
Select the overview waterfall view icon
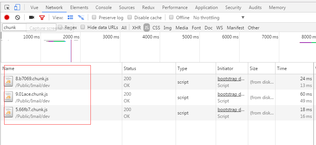pos(81,17)
